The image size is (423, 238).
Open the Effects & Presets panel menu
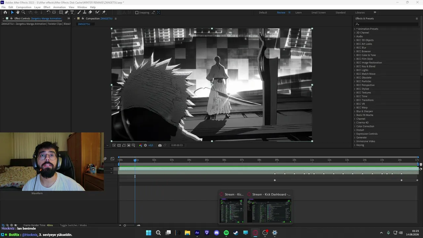pyautogui.click(x=417, y=19)
